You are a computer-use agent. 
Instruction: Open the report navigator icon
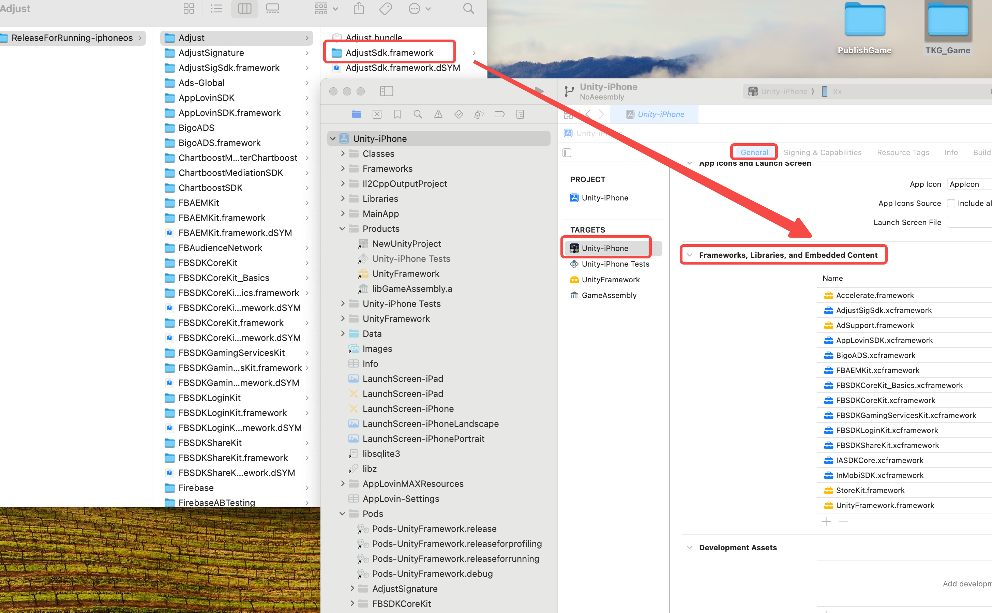[520, 114]
